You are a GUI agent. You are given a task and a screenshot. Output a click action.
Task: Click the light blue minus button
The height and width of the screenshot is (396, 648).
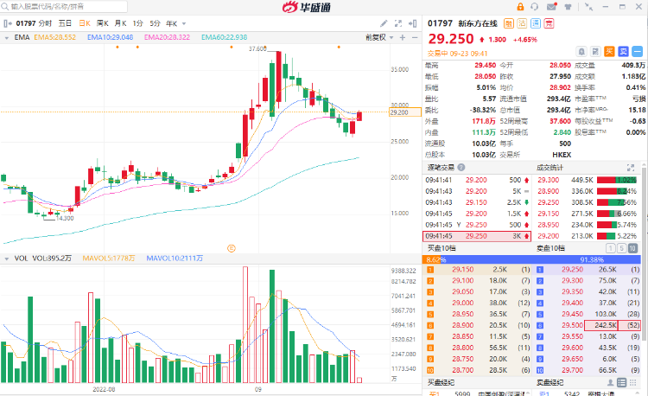point(638,52)
